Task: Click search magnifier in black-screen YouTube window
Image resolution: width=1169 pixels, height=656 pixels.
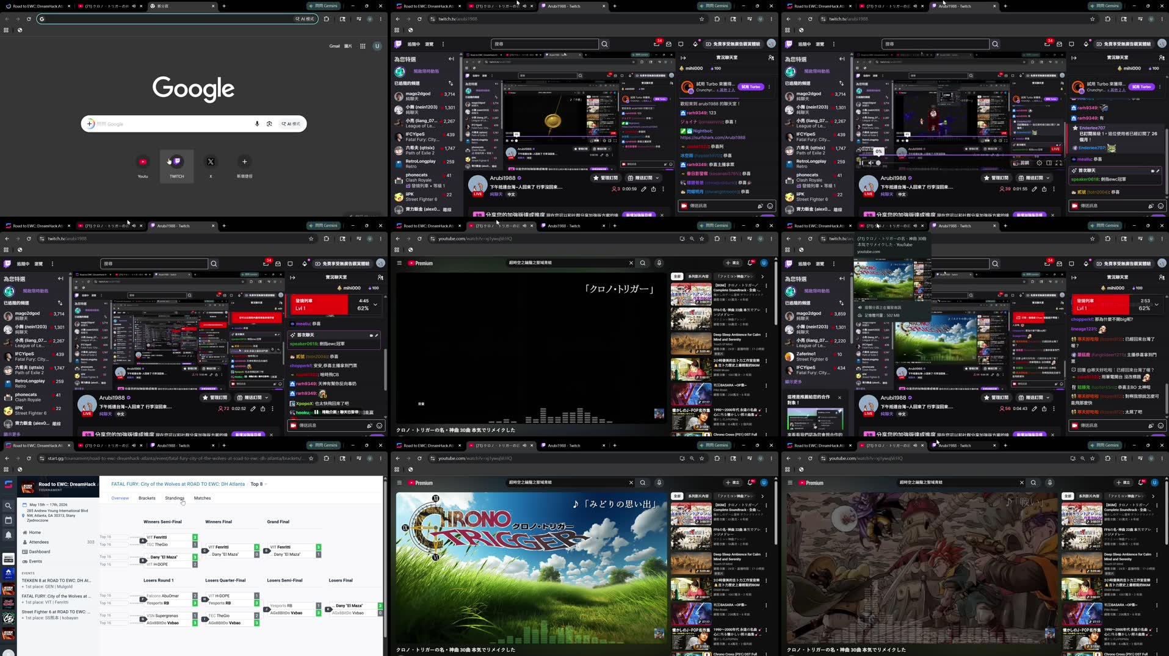Action: point(643,263)
